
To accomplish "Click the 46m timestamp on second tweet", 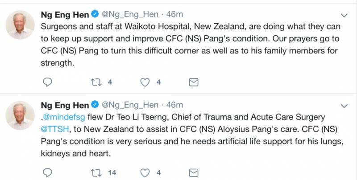I will click(174, 105).
